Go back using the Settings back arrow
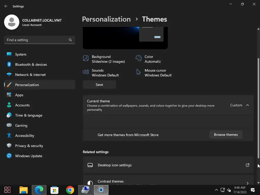 point(6,6)
